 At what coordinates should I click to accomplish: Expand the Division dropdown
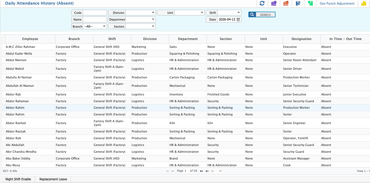coord(153,13)
